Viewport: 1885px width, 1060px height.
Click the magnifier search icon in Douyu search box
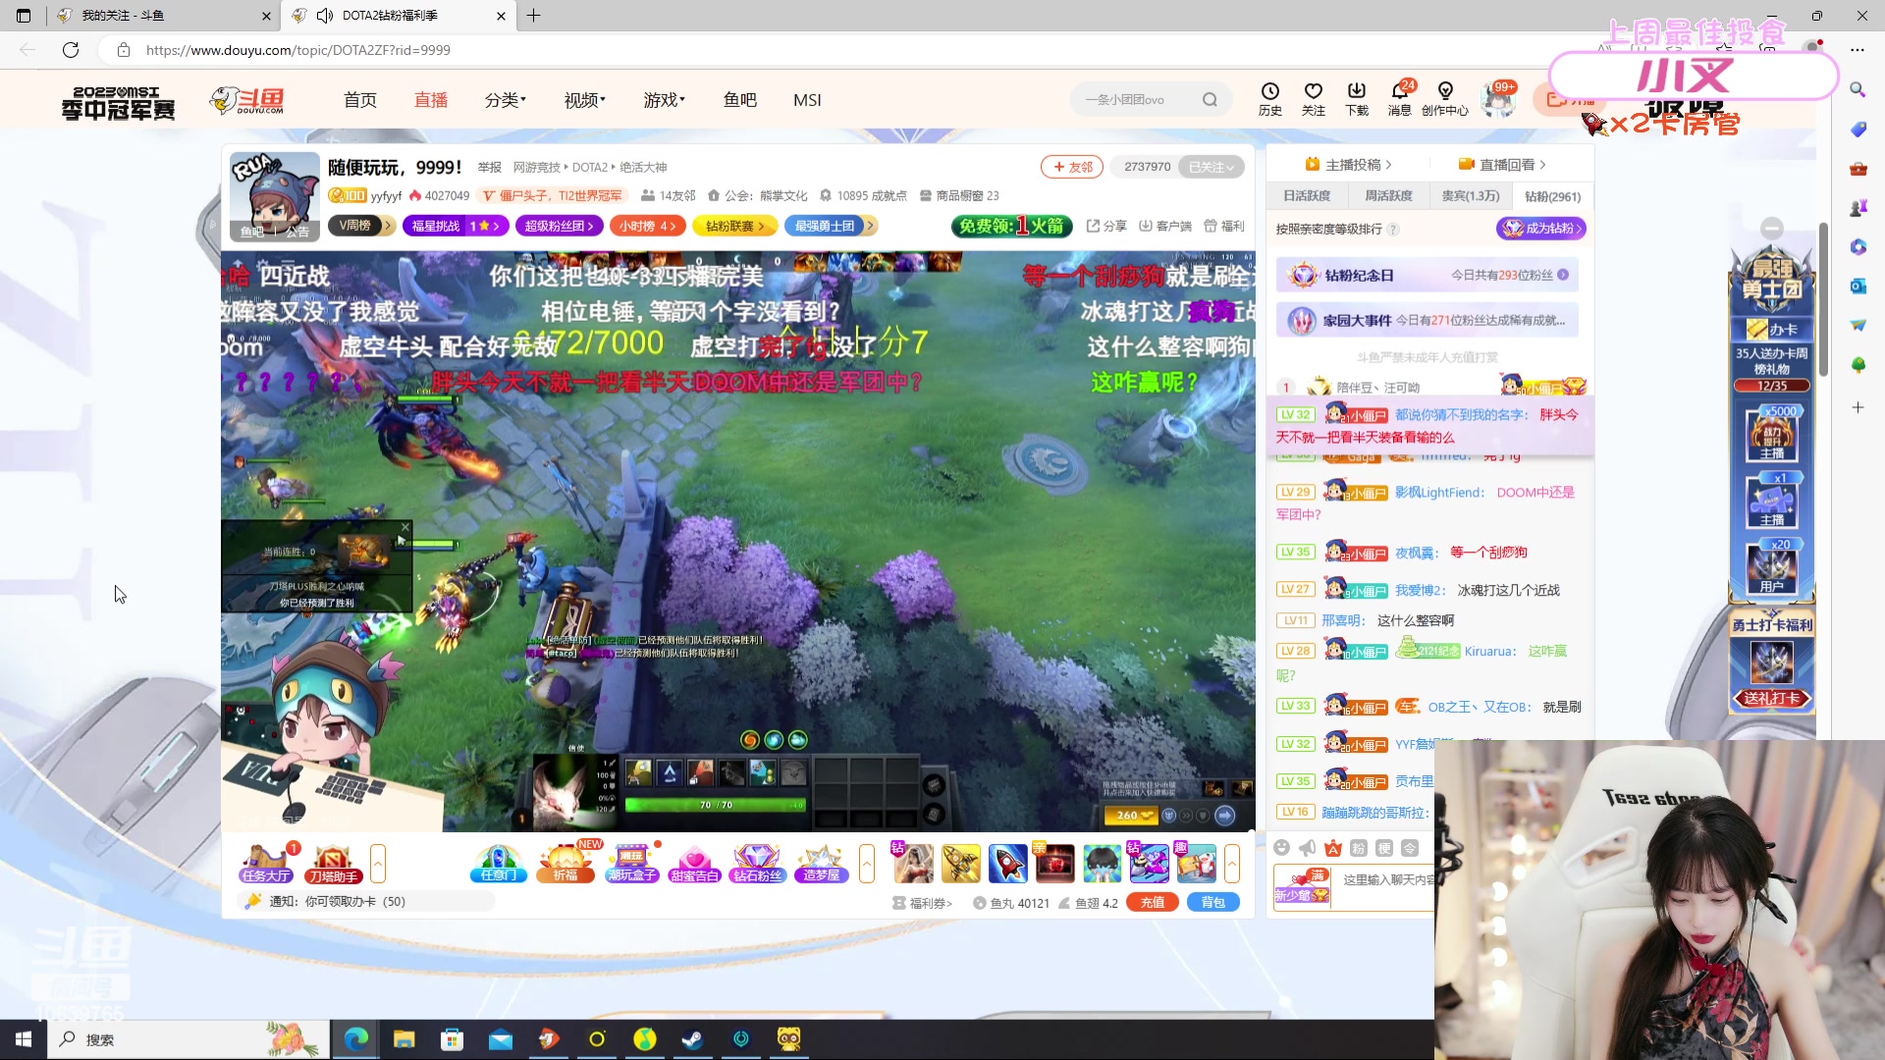click(x=1210, y=99)
